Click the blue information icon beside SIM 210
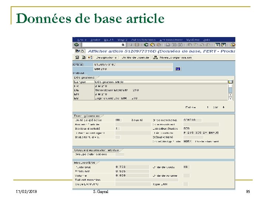 click(178, 69)
